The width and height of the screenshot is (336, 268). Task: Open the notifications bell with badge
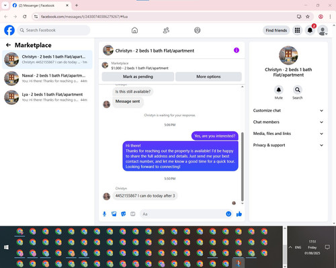(310, 30)
